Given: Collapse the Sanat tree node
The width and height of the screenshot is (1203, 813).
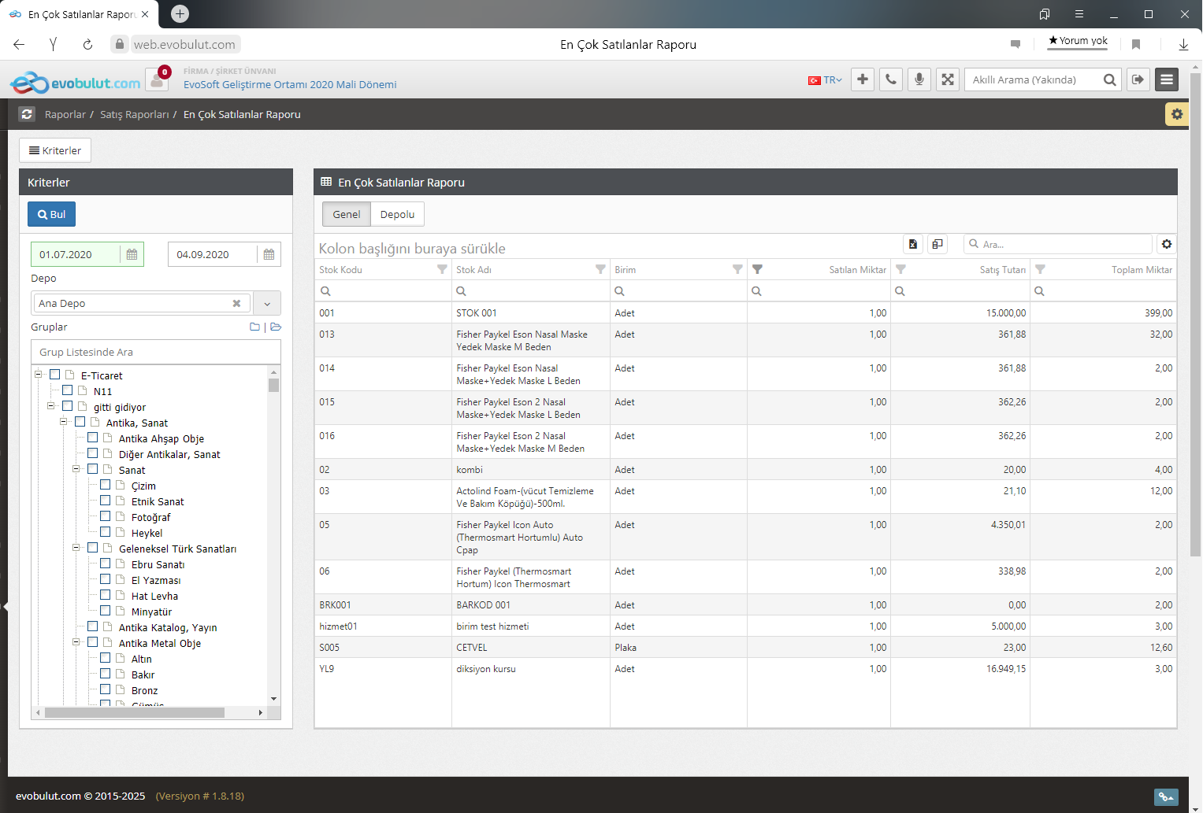Looking at the screenshot, I should pos(76,469).
